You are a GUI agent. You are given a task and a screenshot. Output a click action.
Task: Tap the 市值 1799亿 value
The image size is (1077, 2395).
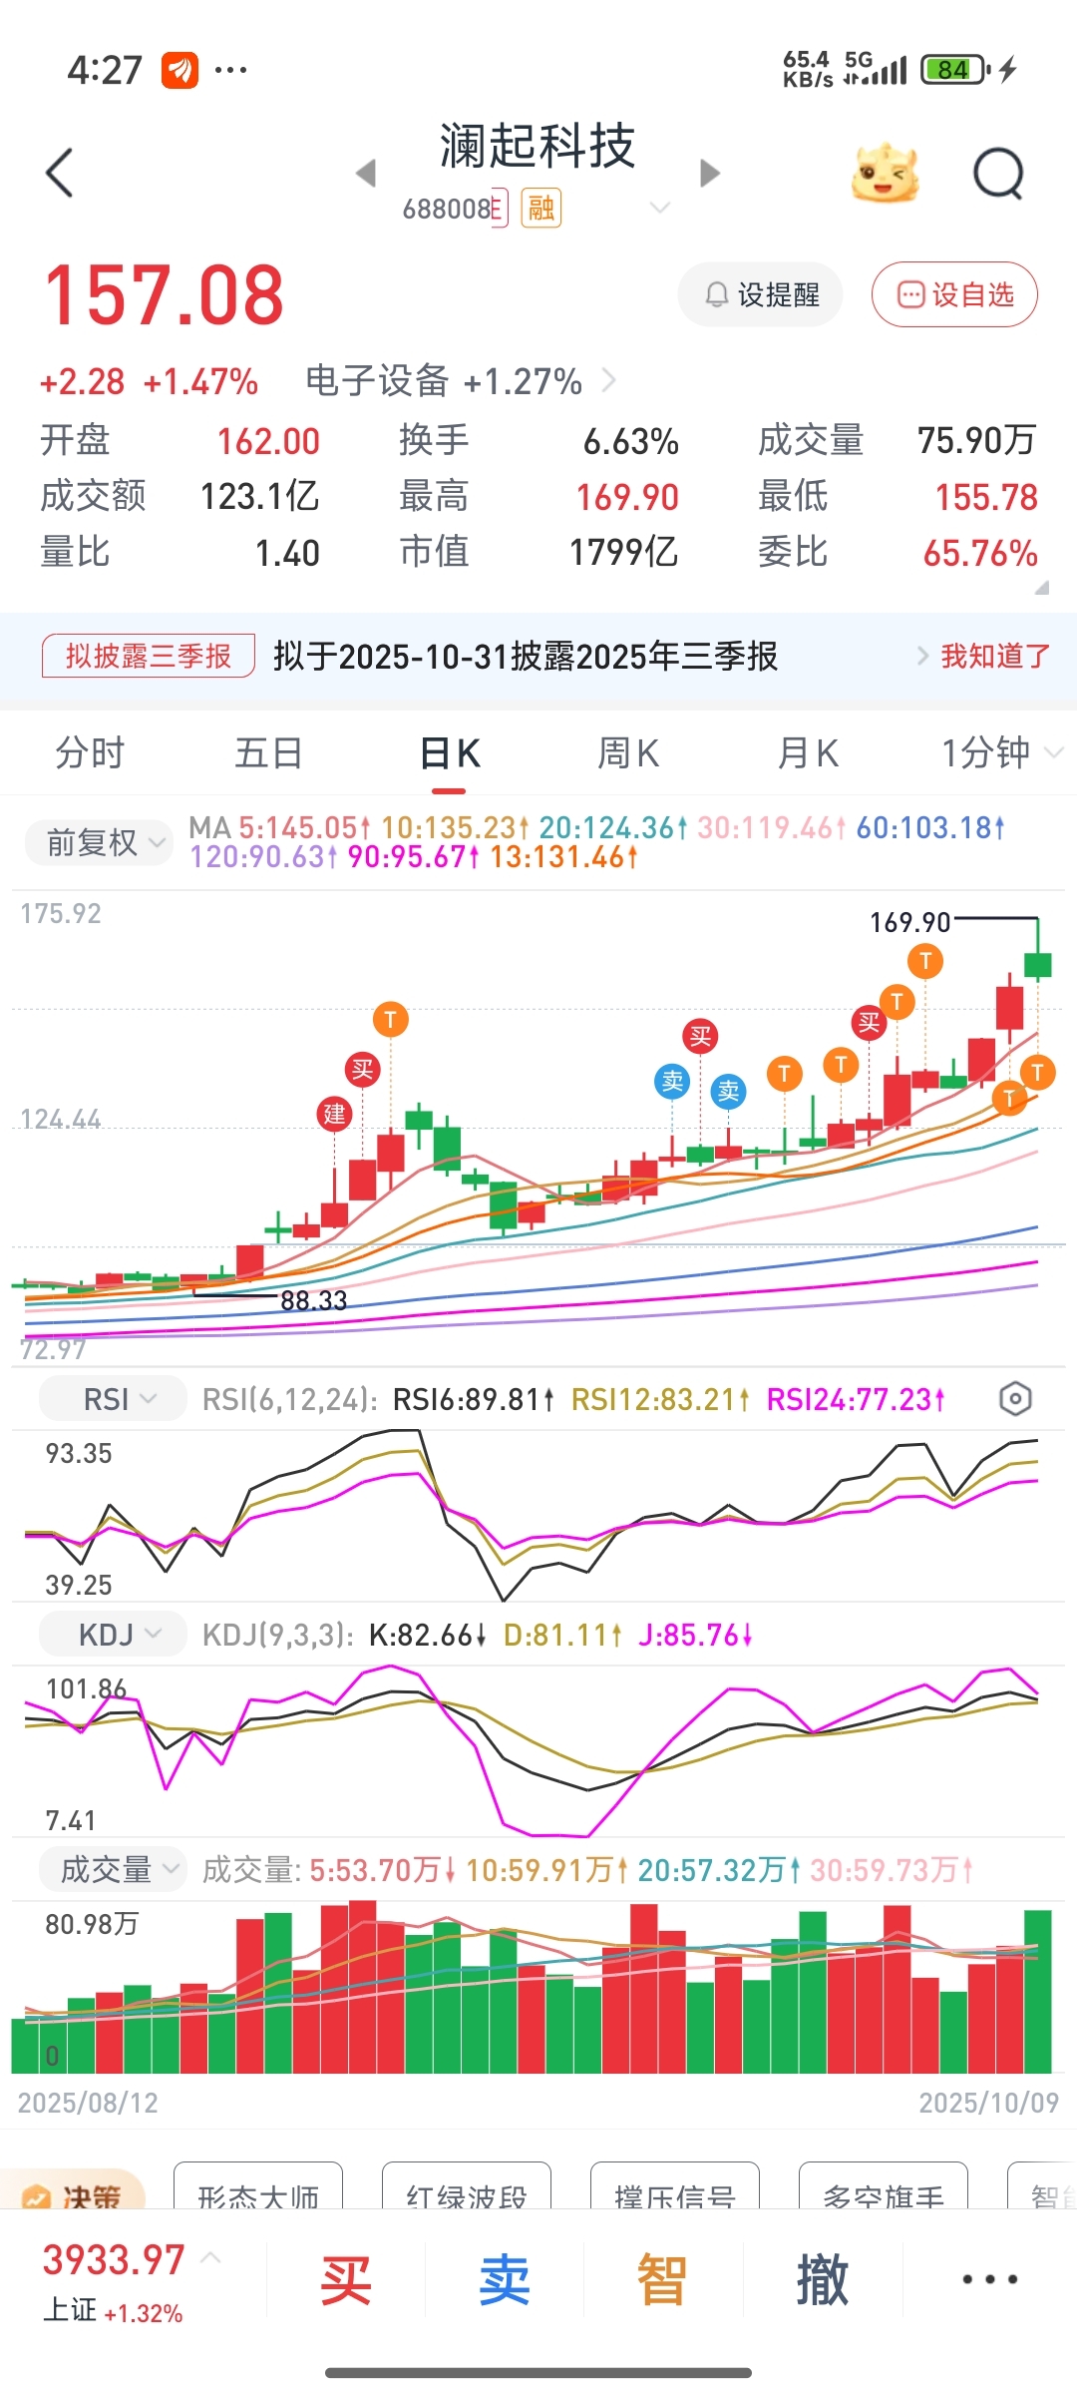[624, 552]
